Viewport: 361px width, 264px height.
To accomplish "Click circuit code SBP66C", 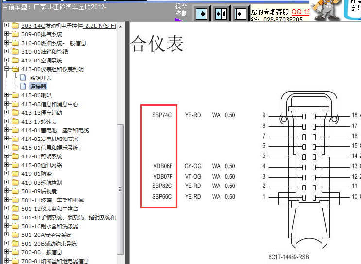I will pos(162,197).
